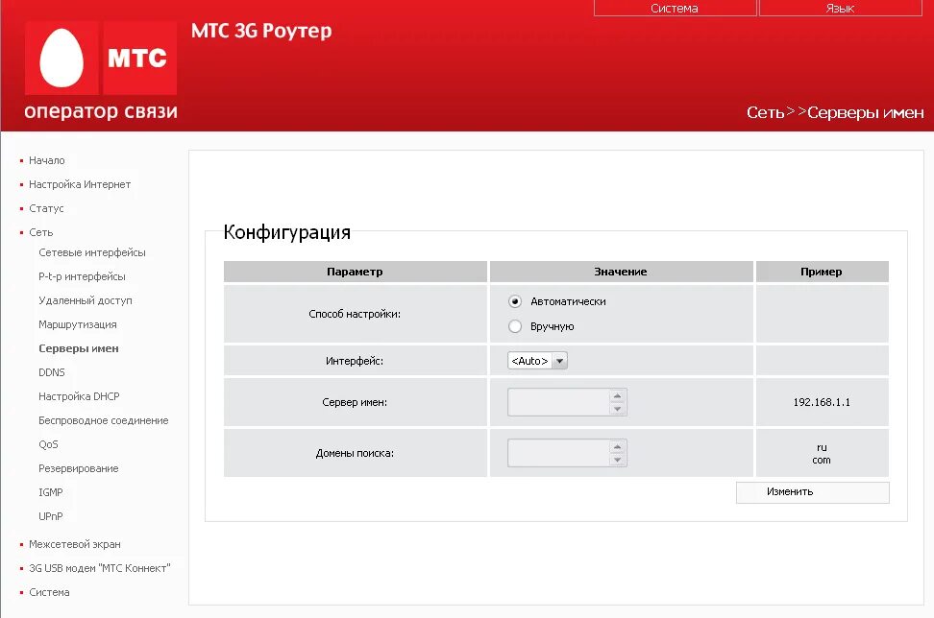Viewport: 934px width, 618px height.
Task: Click the red MTC logo square
Action: (139, 58)
